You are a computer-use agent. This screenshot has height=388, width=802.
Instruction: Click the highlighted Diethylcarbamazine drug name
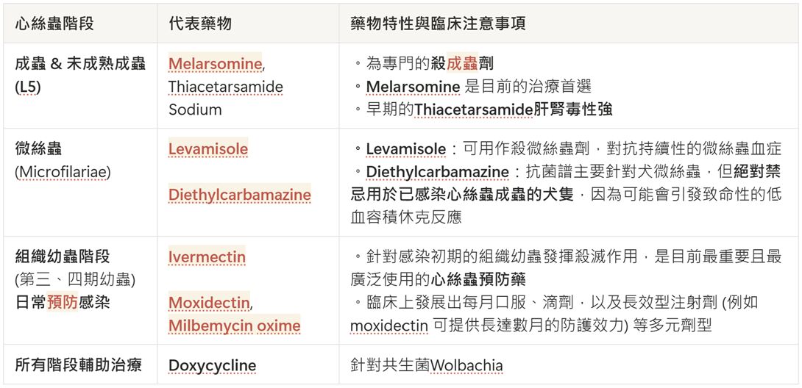coord(239,195)
